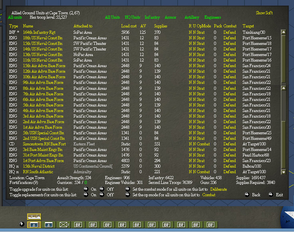Click the round play arrow beside unit bar
The height and width of the screenshot is (232, 294).
[x=22, y=224]
